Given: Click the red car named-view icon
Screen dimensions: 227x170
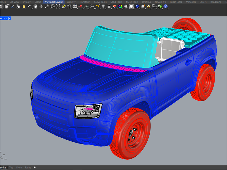Looking at the screenshot, I should coord(81,6).
